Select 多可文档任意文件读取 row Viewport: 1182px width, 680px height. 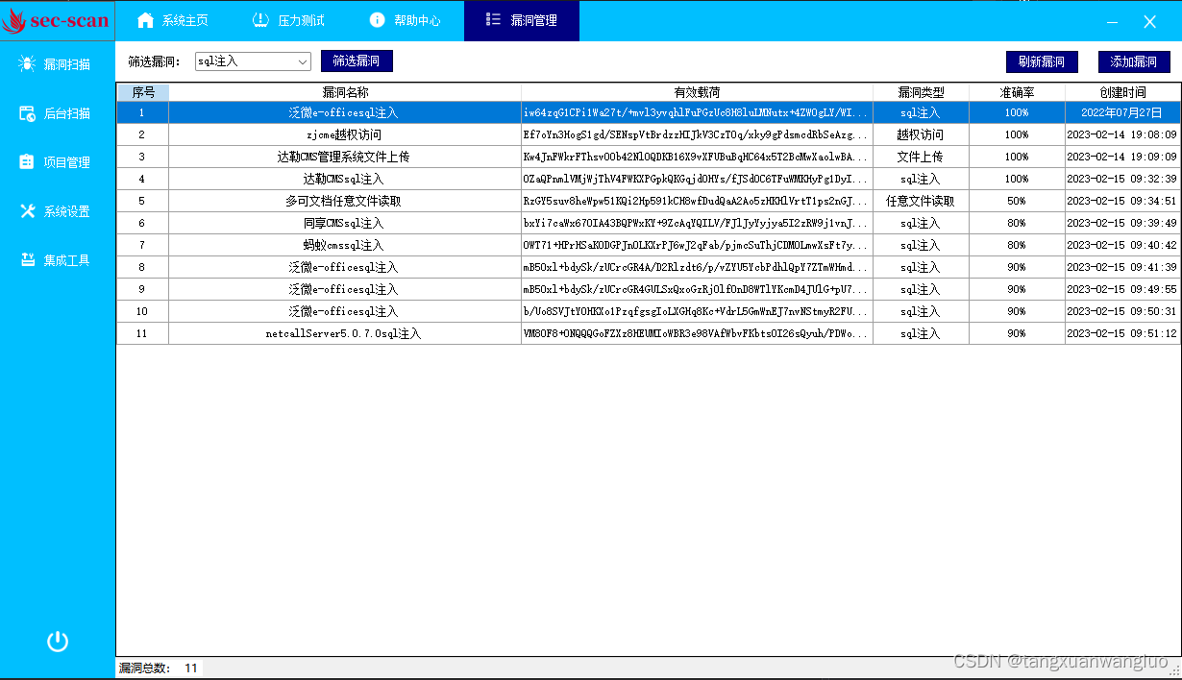(649, 201)
